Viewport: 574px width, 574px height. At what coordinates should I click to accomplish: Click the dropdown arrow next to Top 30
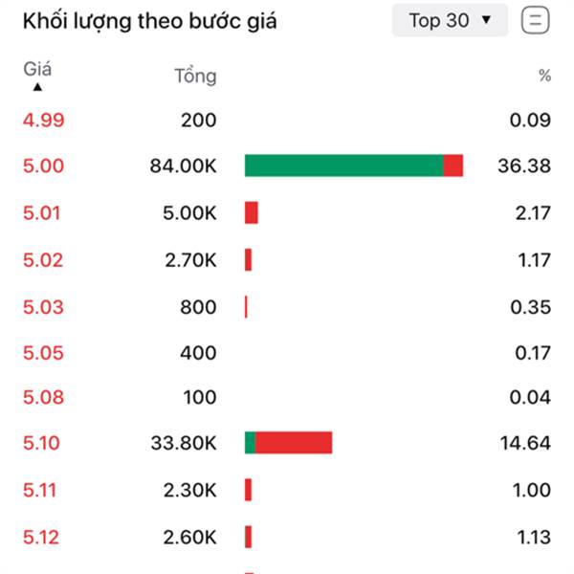(x=486, y=20)
